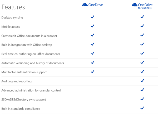Click the OneDrive checkmark for Desktop syncing
158x115 pixels.
point(92,17)
